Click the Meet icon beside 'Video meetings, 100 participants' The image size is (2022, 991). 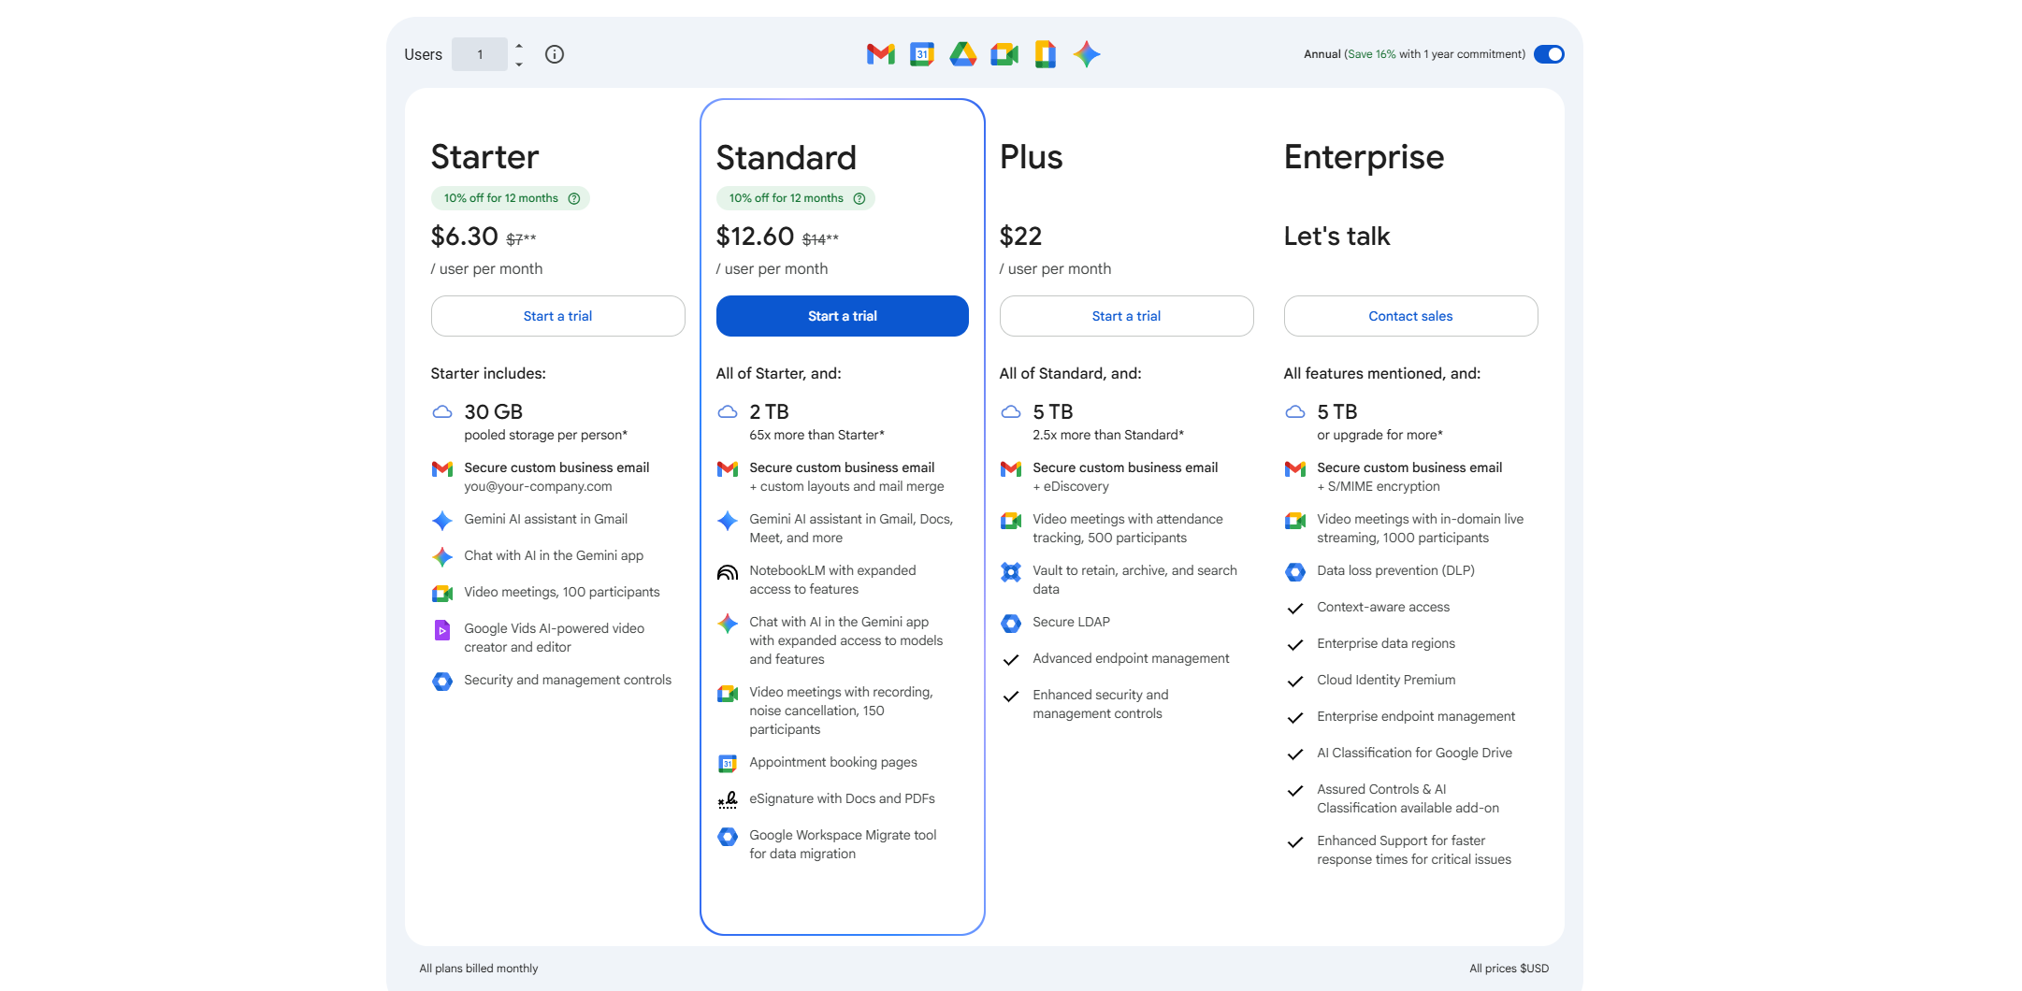click(x=442, y=593)
